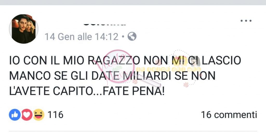Image resolution: width=266 pixels, height=133 pixels.
Task: Click the timestamp 14 Gen alle 14:12
Action: point(81,36)
